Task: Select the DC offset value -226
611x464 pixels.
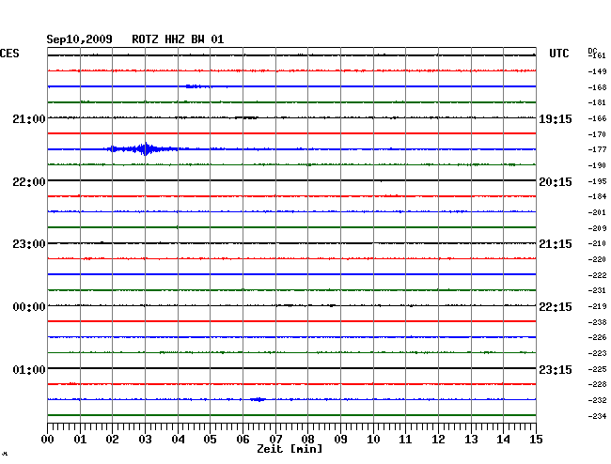Action: [x=597, y=337]
